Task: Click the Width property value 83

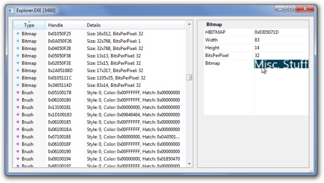Action: pyautogui.click(x=257, y=40)
